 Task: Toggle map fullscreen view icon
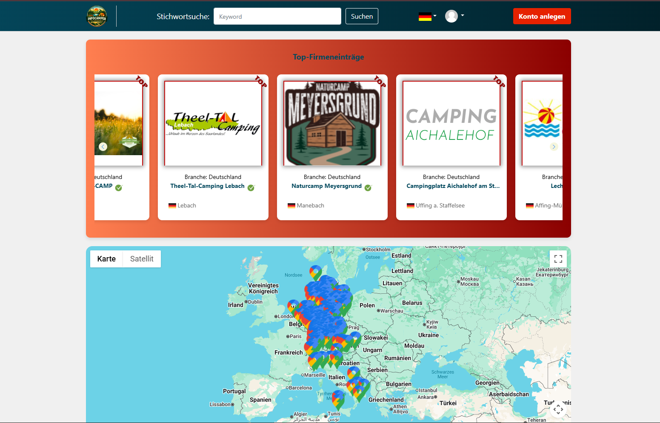[558, 259]
